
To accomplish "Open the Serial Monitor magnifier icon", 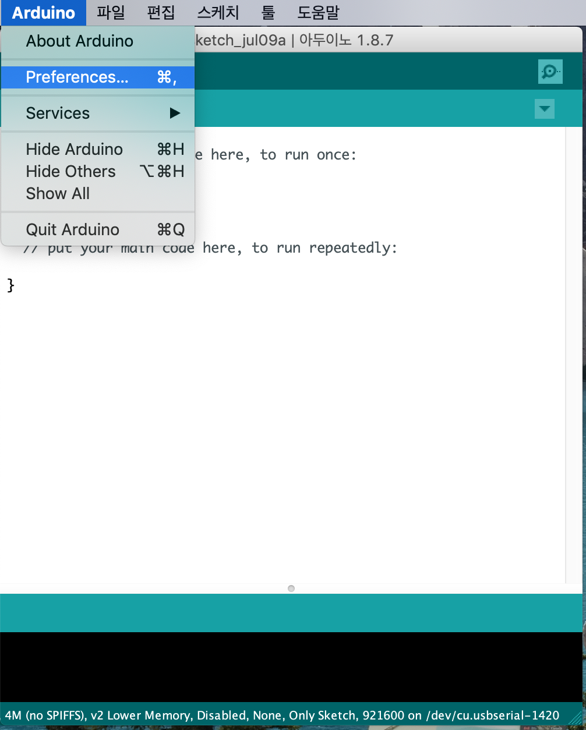I will 550,72.
